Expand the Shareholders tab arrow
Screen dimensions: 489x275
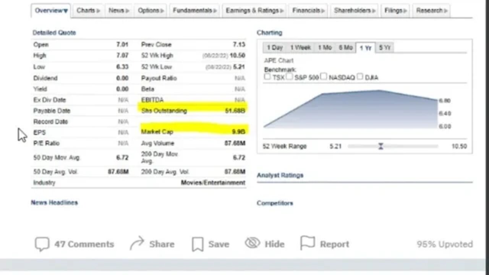point(374,11)
